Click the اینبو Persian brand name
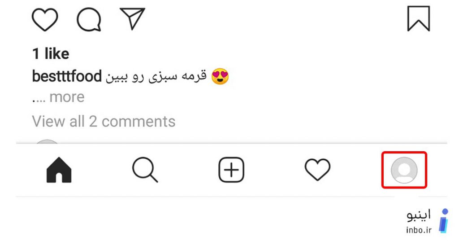459x245 pixels. pyautogui.click(x=419, y=215)
